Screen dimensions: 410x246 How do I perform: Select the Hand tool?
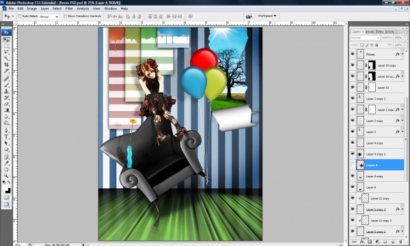(6, 170)
